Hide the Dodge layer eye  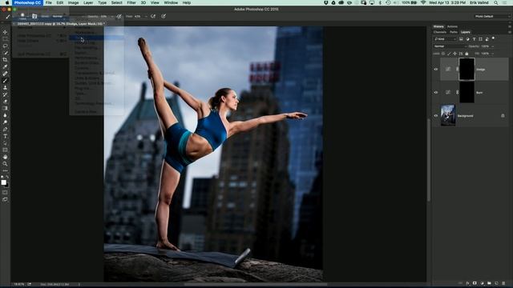(436, 70)
